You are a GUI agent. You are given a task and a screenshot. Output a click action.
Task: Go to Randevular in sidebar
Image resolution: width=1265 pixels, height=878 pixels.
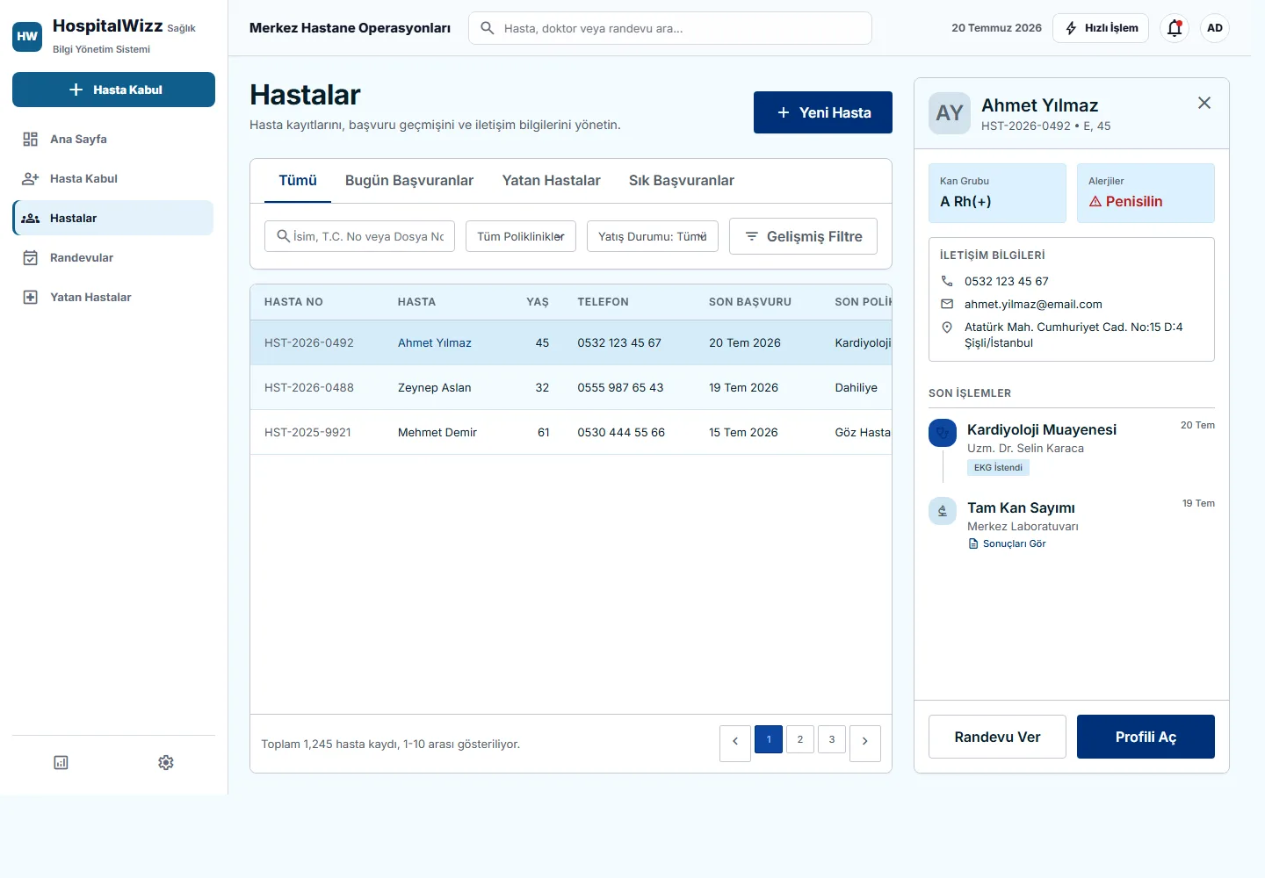tap(113, 257)
